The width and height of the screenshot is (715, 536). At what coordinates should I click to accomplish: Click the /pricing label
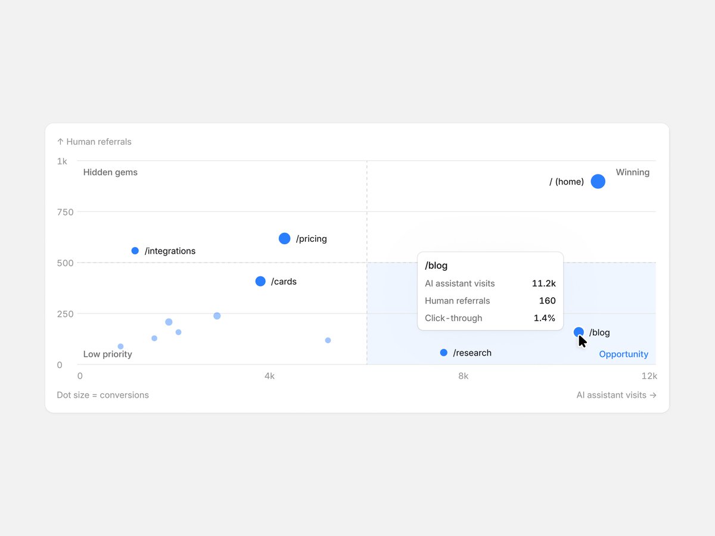[312, 239]
